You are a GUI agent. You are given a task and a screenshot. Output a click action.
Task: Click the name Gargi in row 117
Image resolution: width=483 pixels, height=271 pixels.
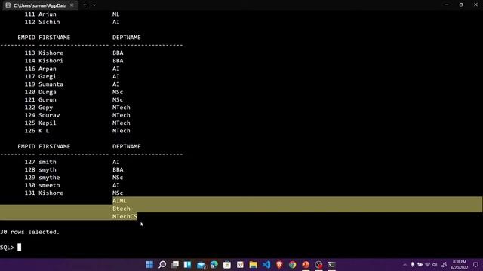[48, 76]
